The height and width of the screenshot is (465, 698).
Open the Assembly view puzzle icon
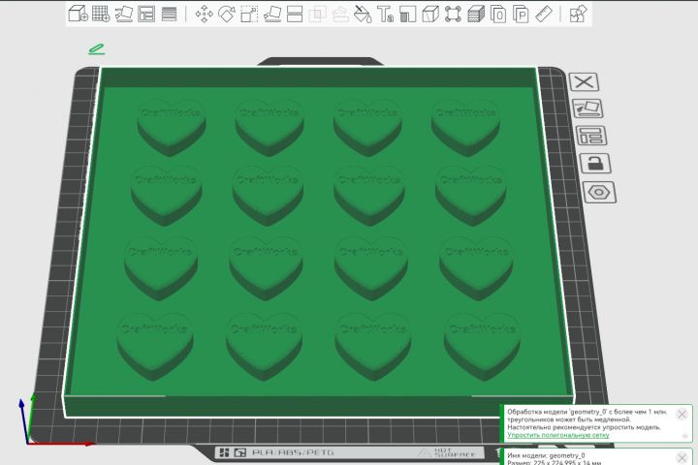pyautogui.click(x=578, y=14)
